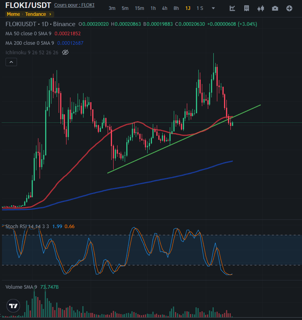Image resolution: width=302 pixels, height=320 pixels.
Task: Click the Stoch RSI 14 14 3 3 label
Action: (x=27, y=226)
